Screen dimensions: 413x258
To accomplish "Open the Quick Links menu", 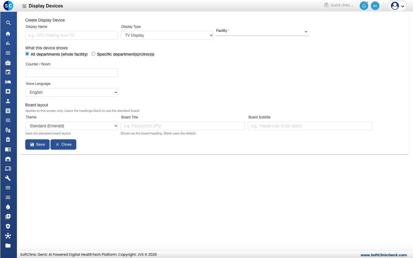I will 339,5.
